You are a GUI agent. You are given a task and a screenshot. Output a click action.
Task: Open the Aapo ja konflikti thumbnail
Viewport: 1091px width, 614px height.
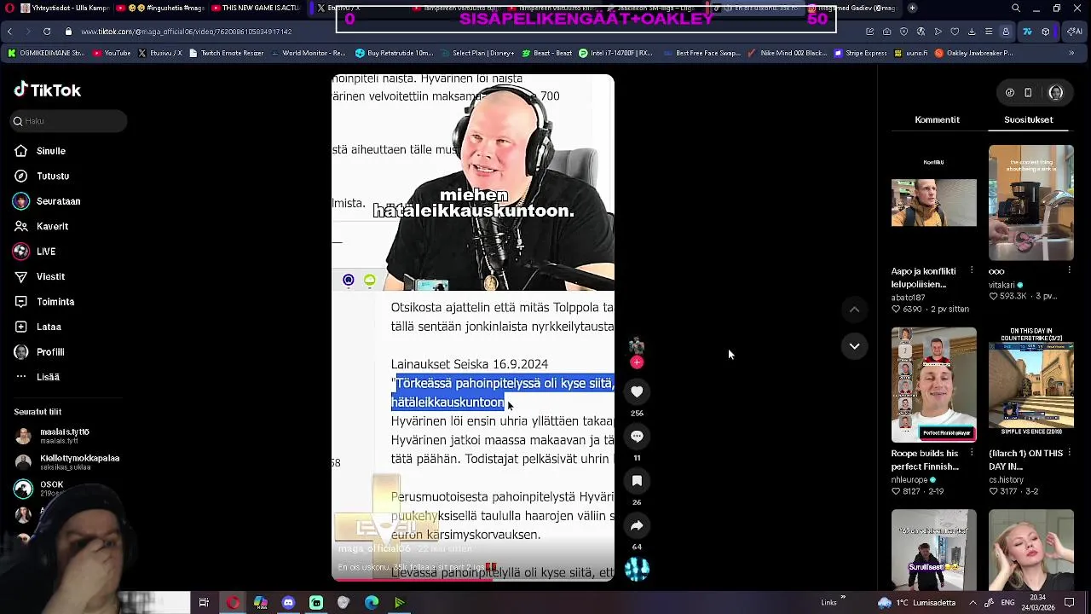click(934, 203)
